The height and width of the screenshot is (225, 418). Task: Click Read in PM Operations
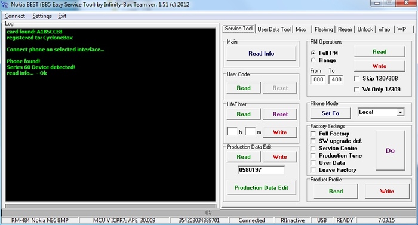[379, 52]
